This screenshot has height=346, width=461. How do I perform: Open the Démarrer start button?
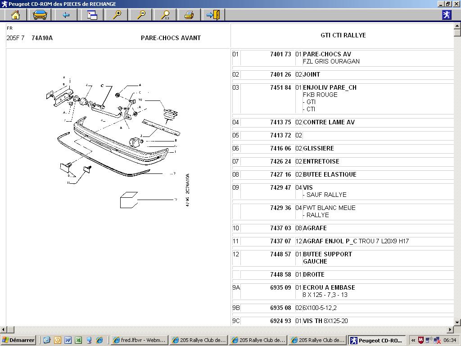(18, 340)
